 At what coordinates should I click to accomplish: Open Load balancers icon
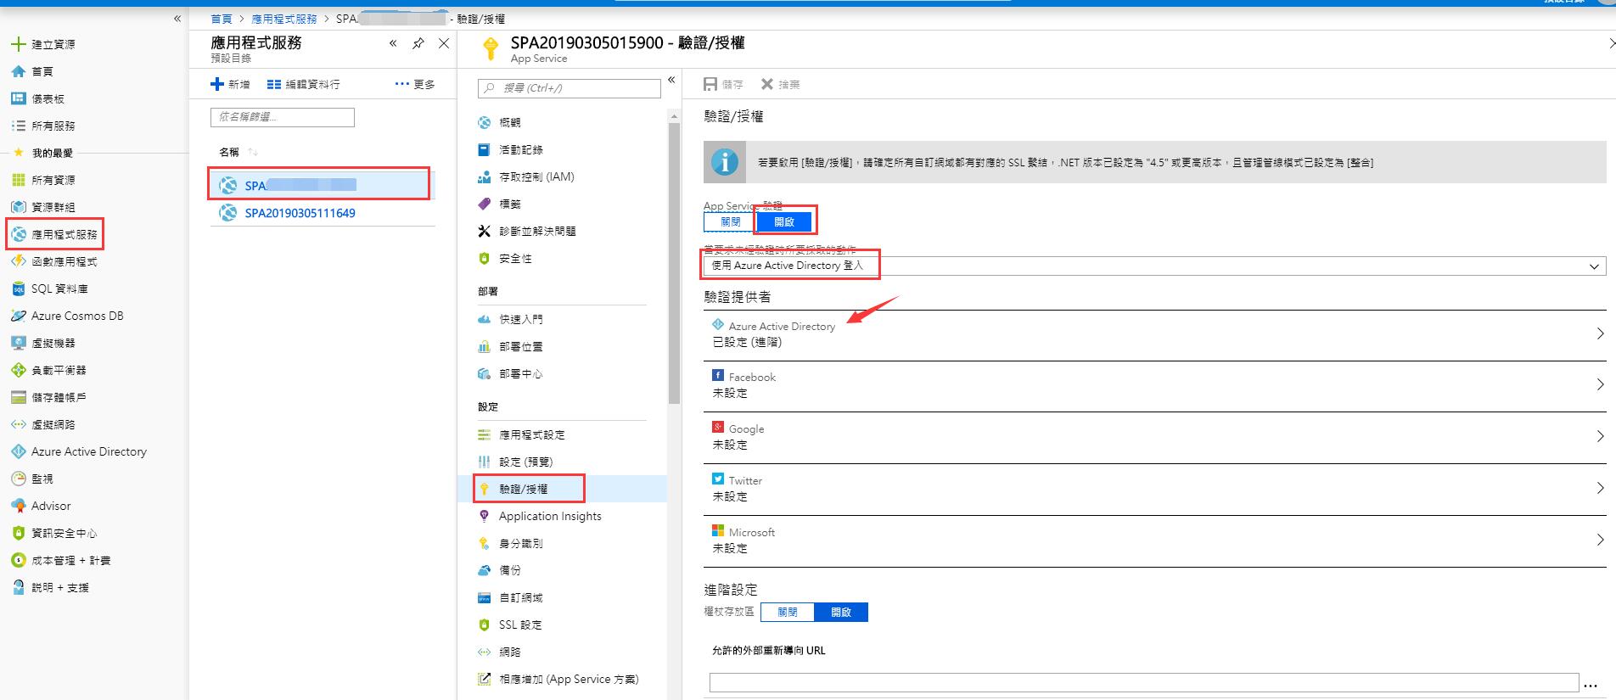[x=19, y=370]
